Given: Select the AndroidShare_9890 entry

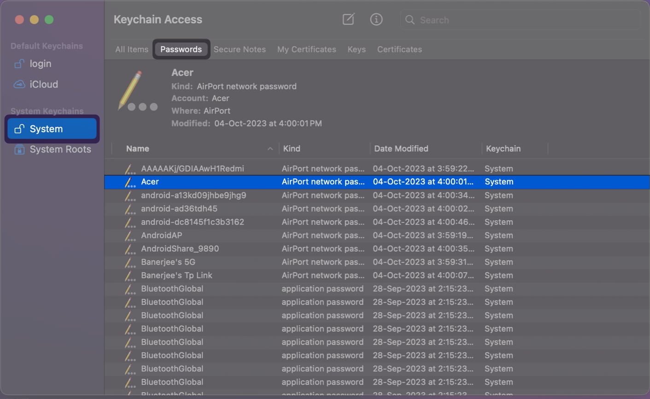Looking at the screenshot, I should [180, 249].
